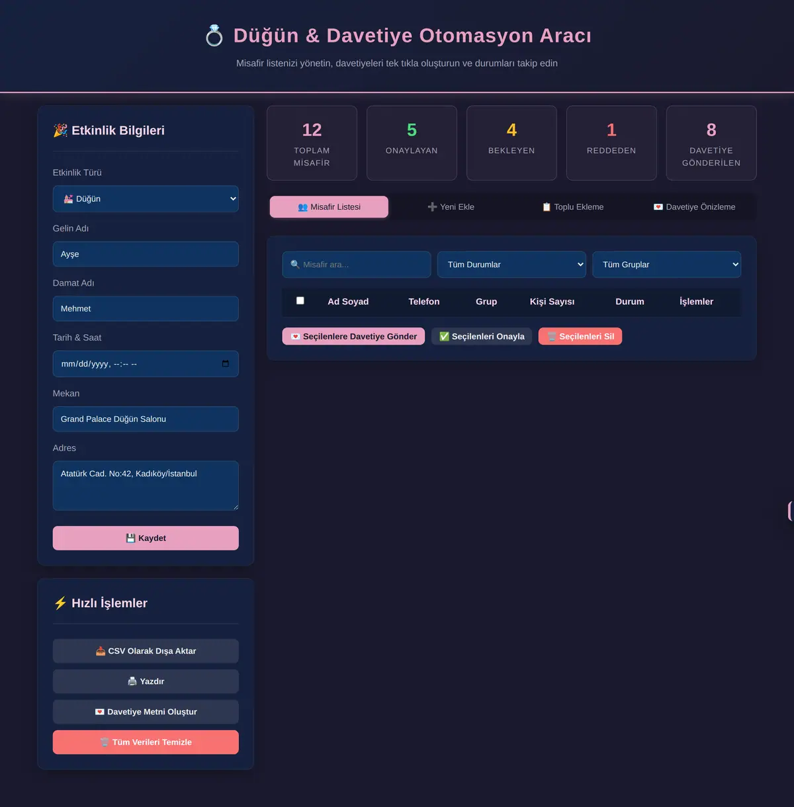The width and height of the screenshot is (794, 807).
Task: Click the Damat Adı field containing Mehmet
Action: tap(146, 309)
